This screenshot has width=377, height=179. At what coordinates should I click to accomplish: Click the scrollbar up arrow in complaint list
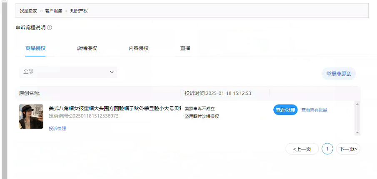pos(357,104)
